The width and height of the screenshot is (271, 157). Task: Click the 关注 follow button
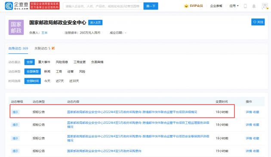click(258, 22)
